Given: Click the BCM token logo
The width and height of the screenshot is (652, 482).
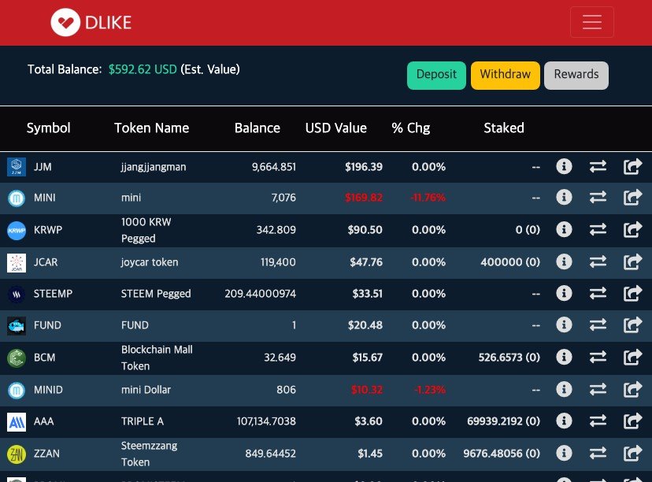Looking at the screenshot, I should pos(17,358).
